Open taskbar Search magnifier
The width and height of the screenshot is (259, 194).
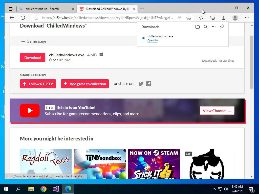click(x=18, y=189)
